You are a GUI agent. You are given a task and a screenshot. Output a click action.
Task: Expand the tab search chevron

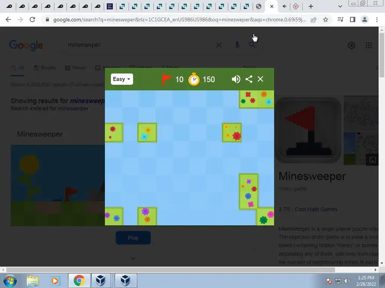340,7
